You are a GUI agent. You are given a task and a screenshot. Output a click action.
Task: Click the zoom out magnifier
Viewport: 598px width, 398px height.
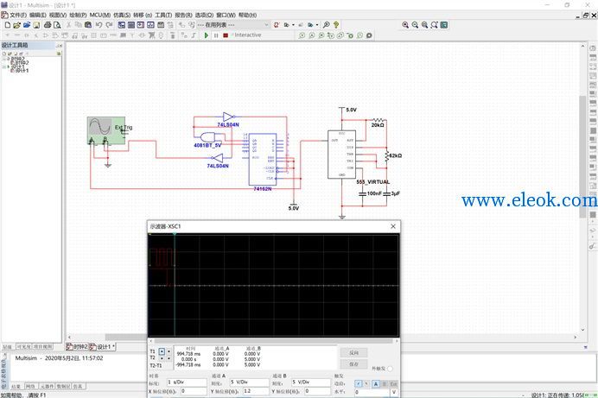point(415,25)
